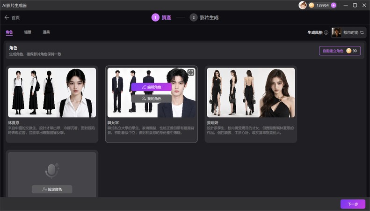Click the 姜瑞妍 description text
Viewport: 370px width, 211px height.
pos(250,130)
